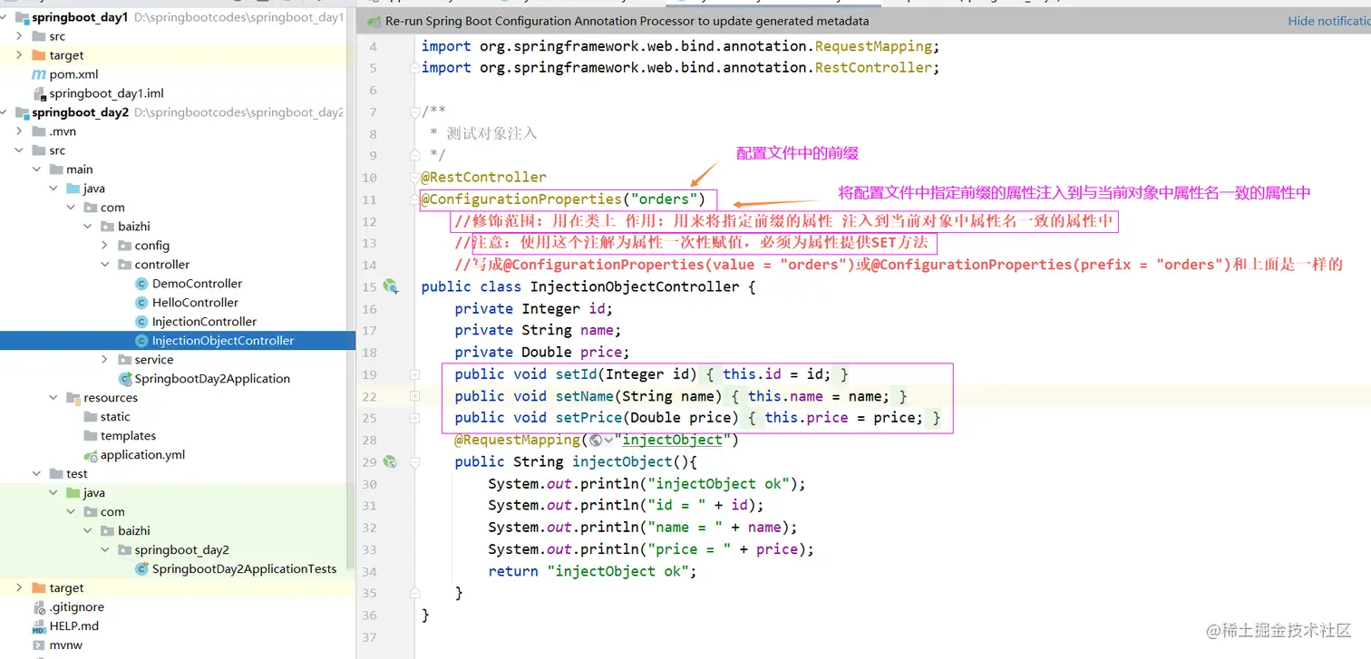Select springboot_day1 module root

(x=80, y=17)
